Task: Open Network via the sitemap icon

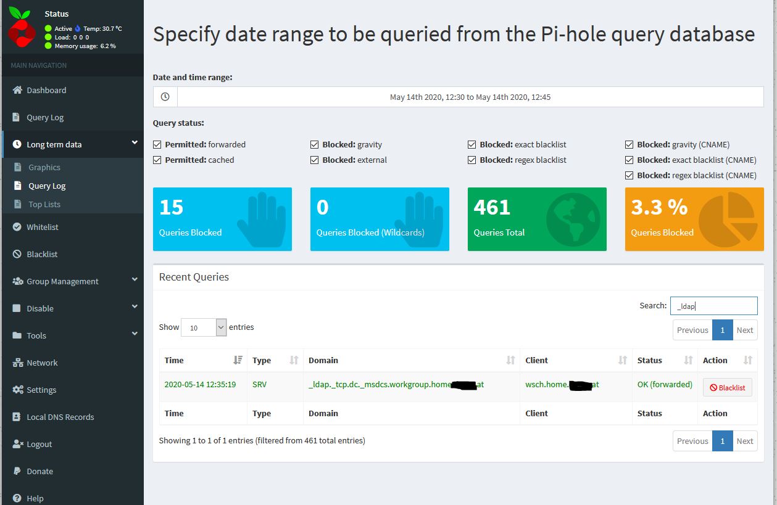Action: tap(18, 363)
